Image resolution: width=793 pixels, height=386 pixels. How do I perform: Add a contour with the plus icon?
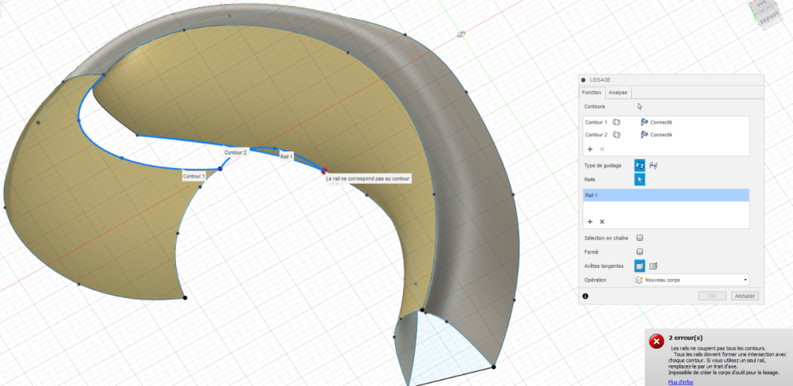pyautogui.click(x=590, y=149)
